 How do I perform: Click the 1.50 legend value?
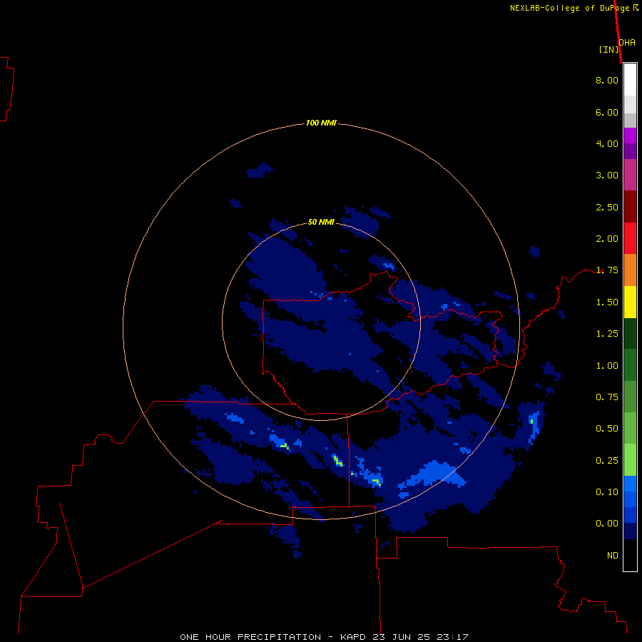[x=607, y=302]
